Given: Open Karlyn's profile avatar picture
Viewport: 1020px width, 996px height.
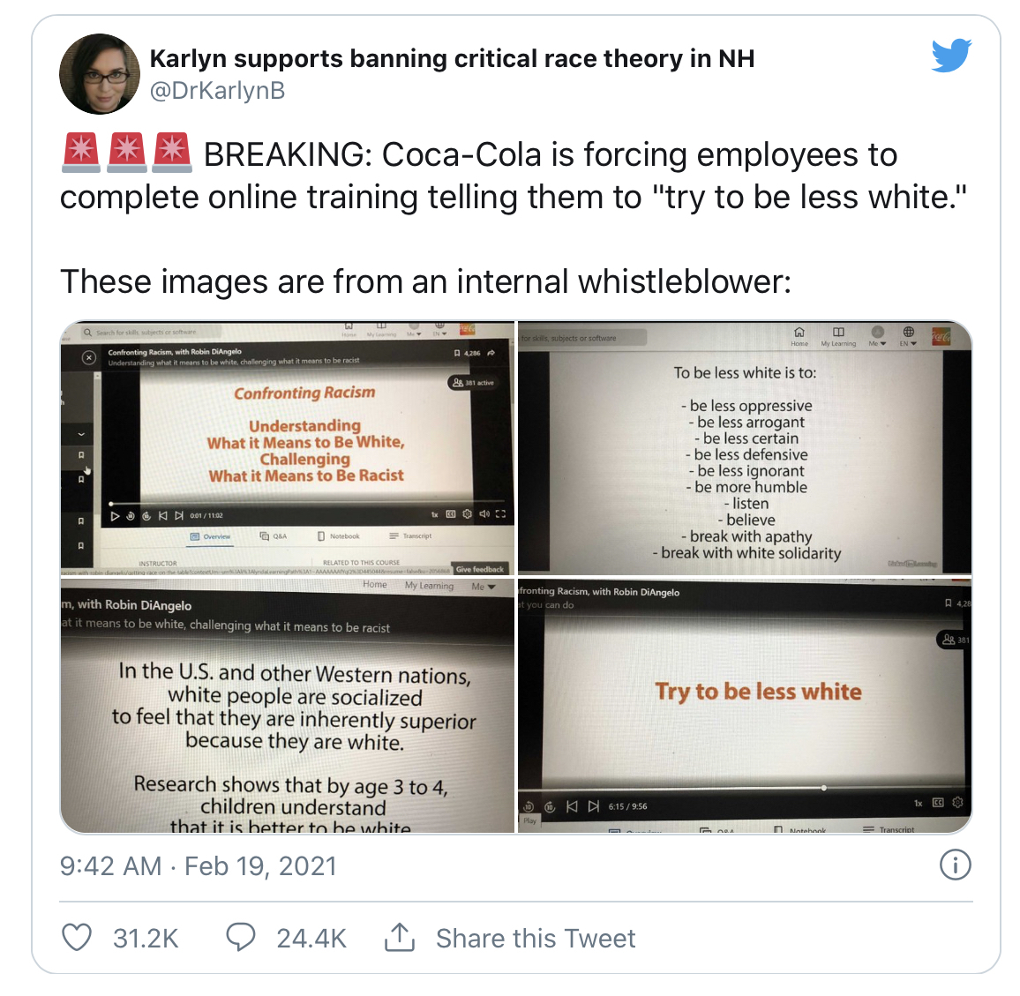Looking at the screenshot, I should tap(100, 74).
